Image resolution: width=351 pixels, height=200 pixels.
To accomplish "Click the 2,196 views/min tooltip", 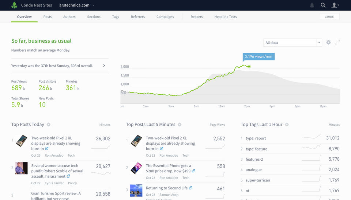I will pos(258,56).
